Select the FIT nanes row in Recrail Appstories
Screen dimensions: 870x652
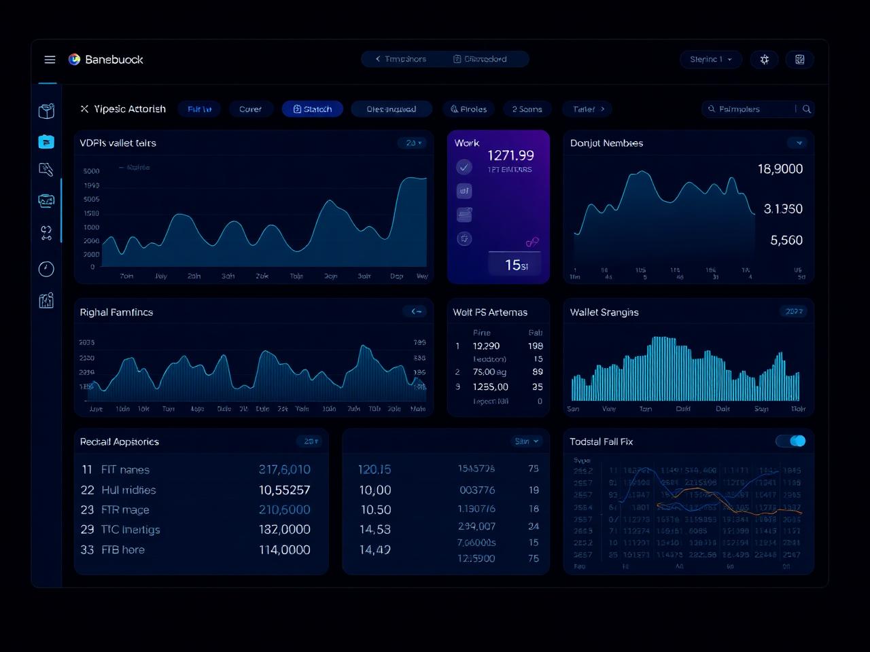tap(196, 470)
